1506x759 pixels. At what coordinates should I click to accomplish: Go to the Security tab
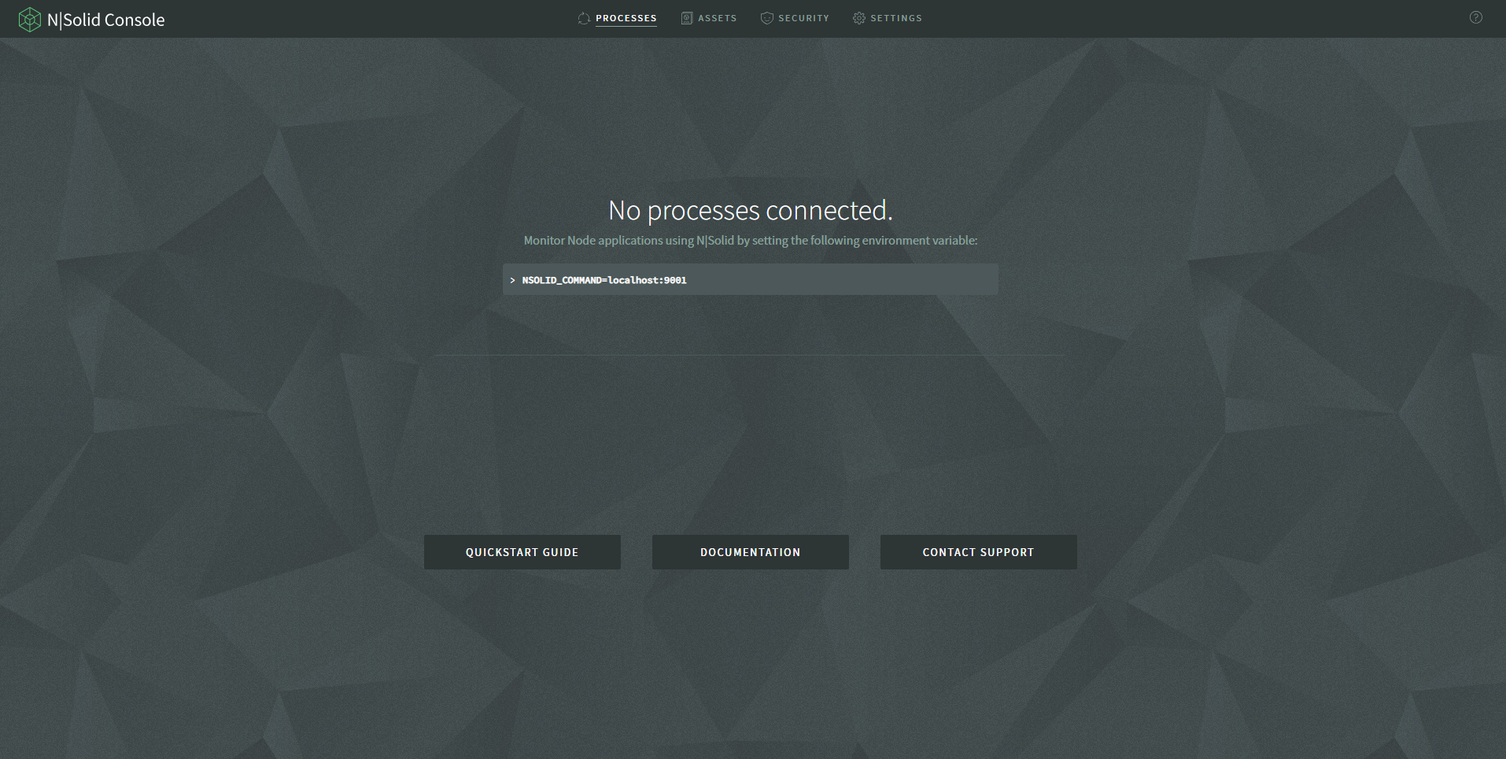tap(803, 18)
